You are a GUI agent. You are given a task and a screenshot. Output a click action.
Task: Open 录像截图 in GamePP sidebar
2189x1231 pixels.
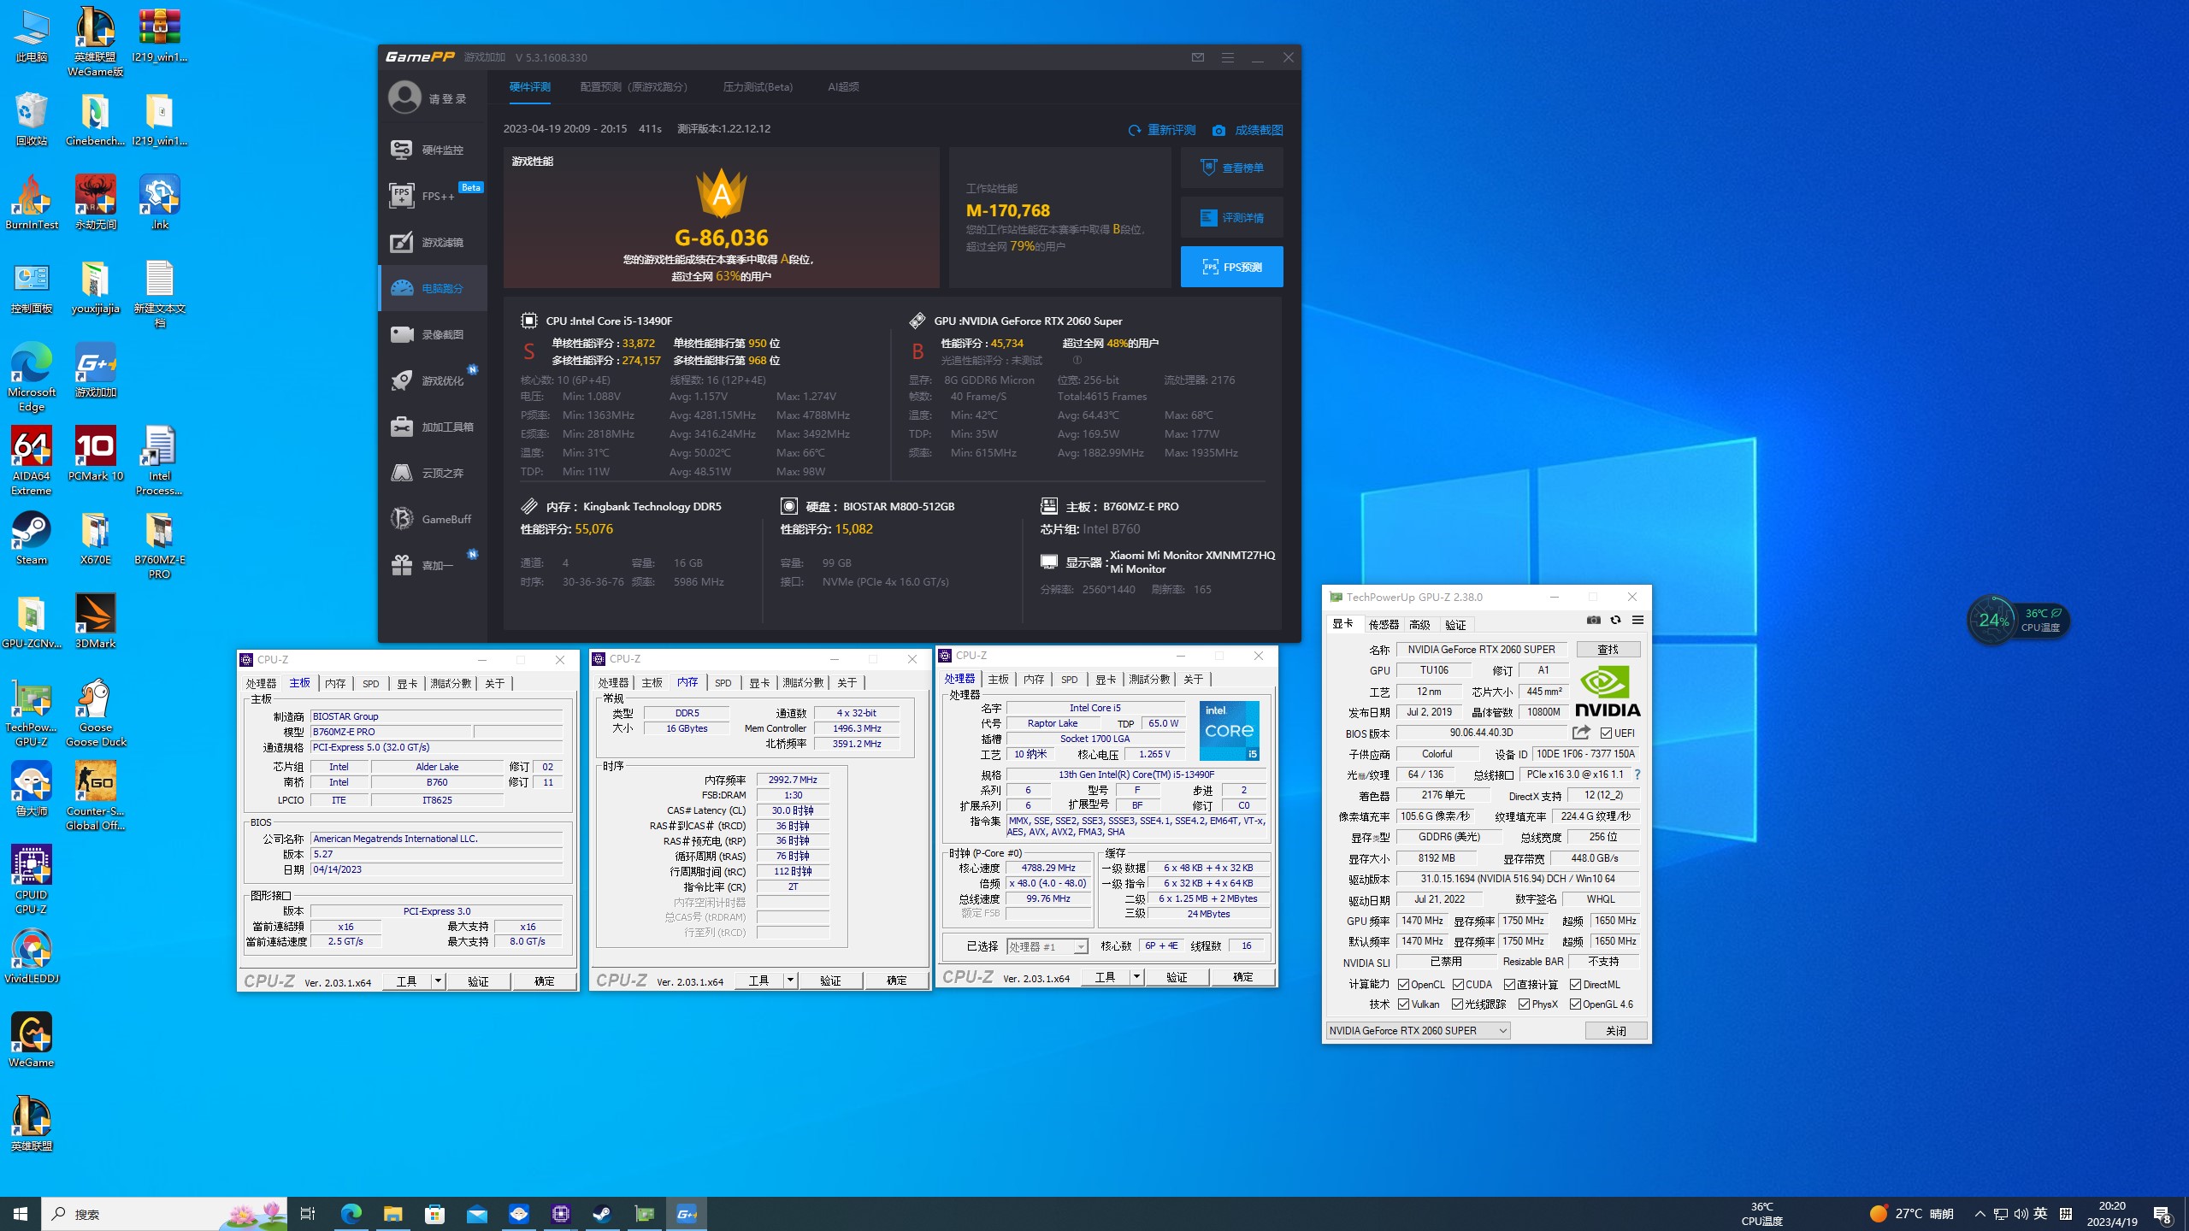tap(433, 334)
